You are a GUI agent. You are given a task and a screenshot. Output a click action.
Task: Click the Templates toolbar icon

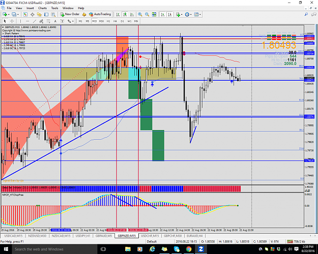pyautogui.click(x=196, y=14)
